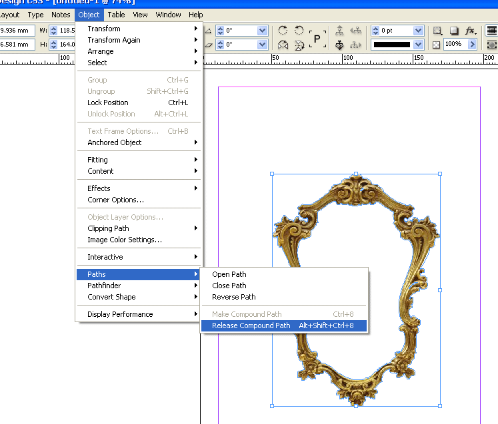Click the Flip Horizontal icon
Viewport: 498px width, 424px height.
283,45
